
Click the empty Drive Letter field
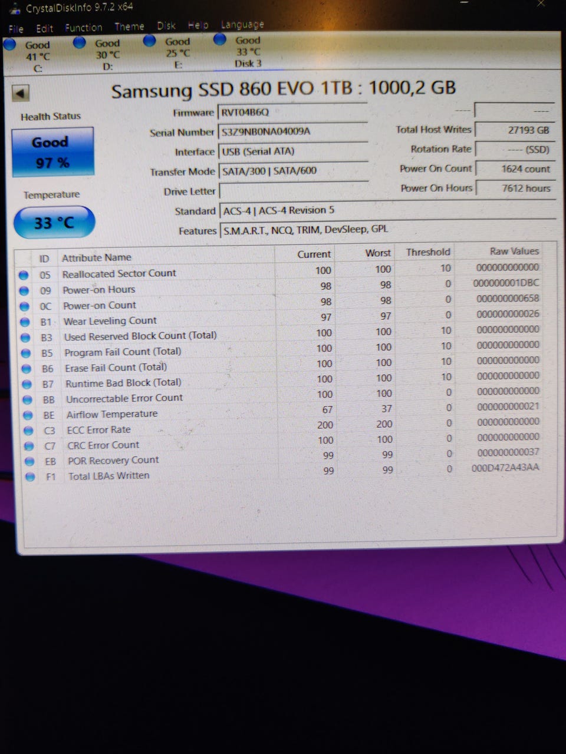[x=293, y=190]
